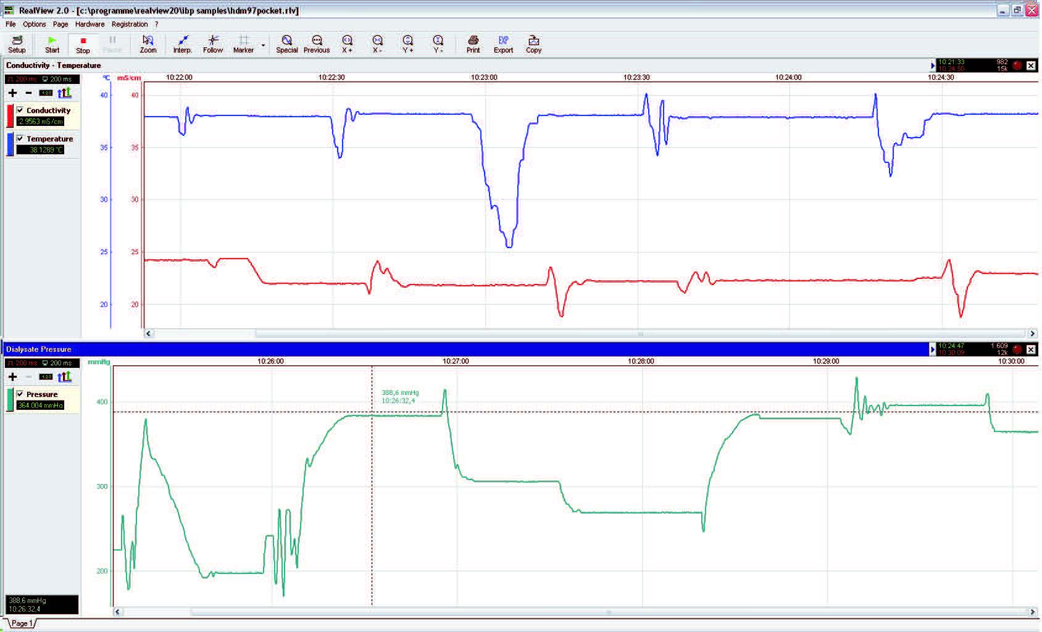Click the record indicator of Conductivity - Temperature chart

pyautogui.click(x=1017, y=65)
